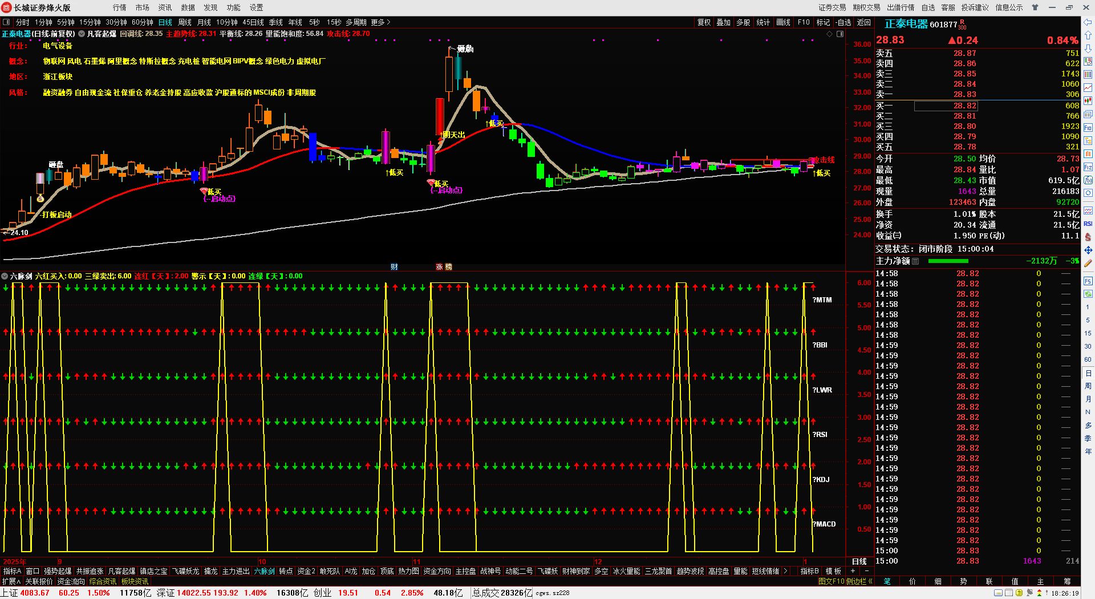Click the panel layout icon left of 分时
The image size is (1095, 599).
click(x=6, y=22)
